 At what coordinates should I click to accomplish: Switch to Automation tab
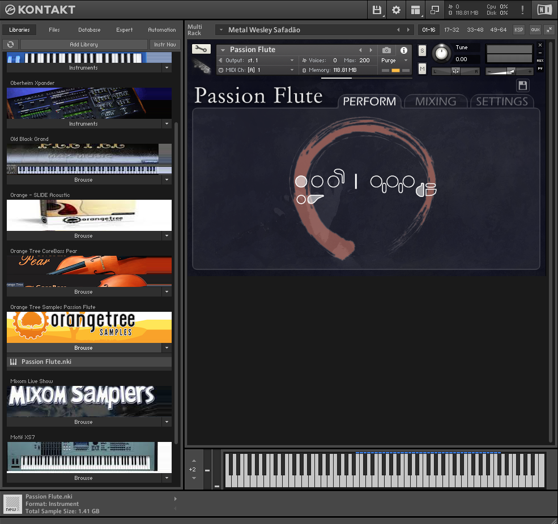click(162, 30)
